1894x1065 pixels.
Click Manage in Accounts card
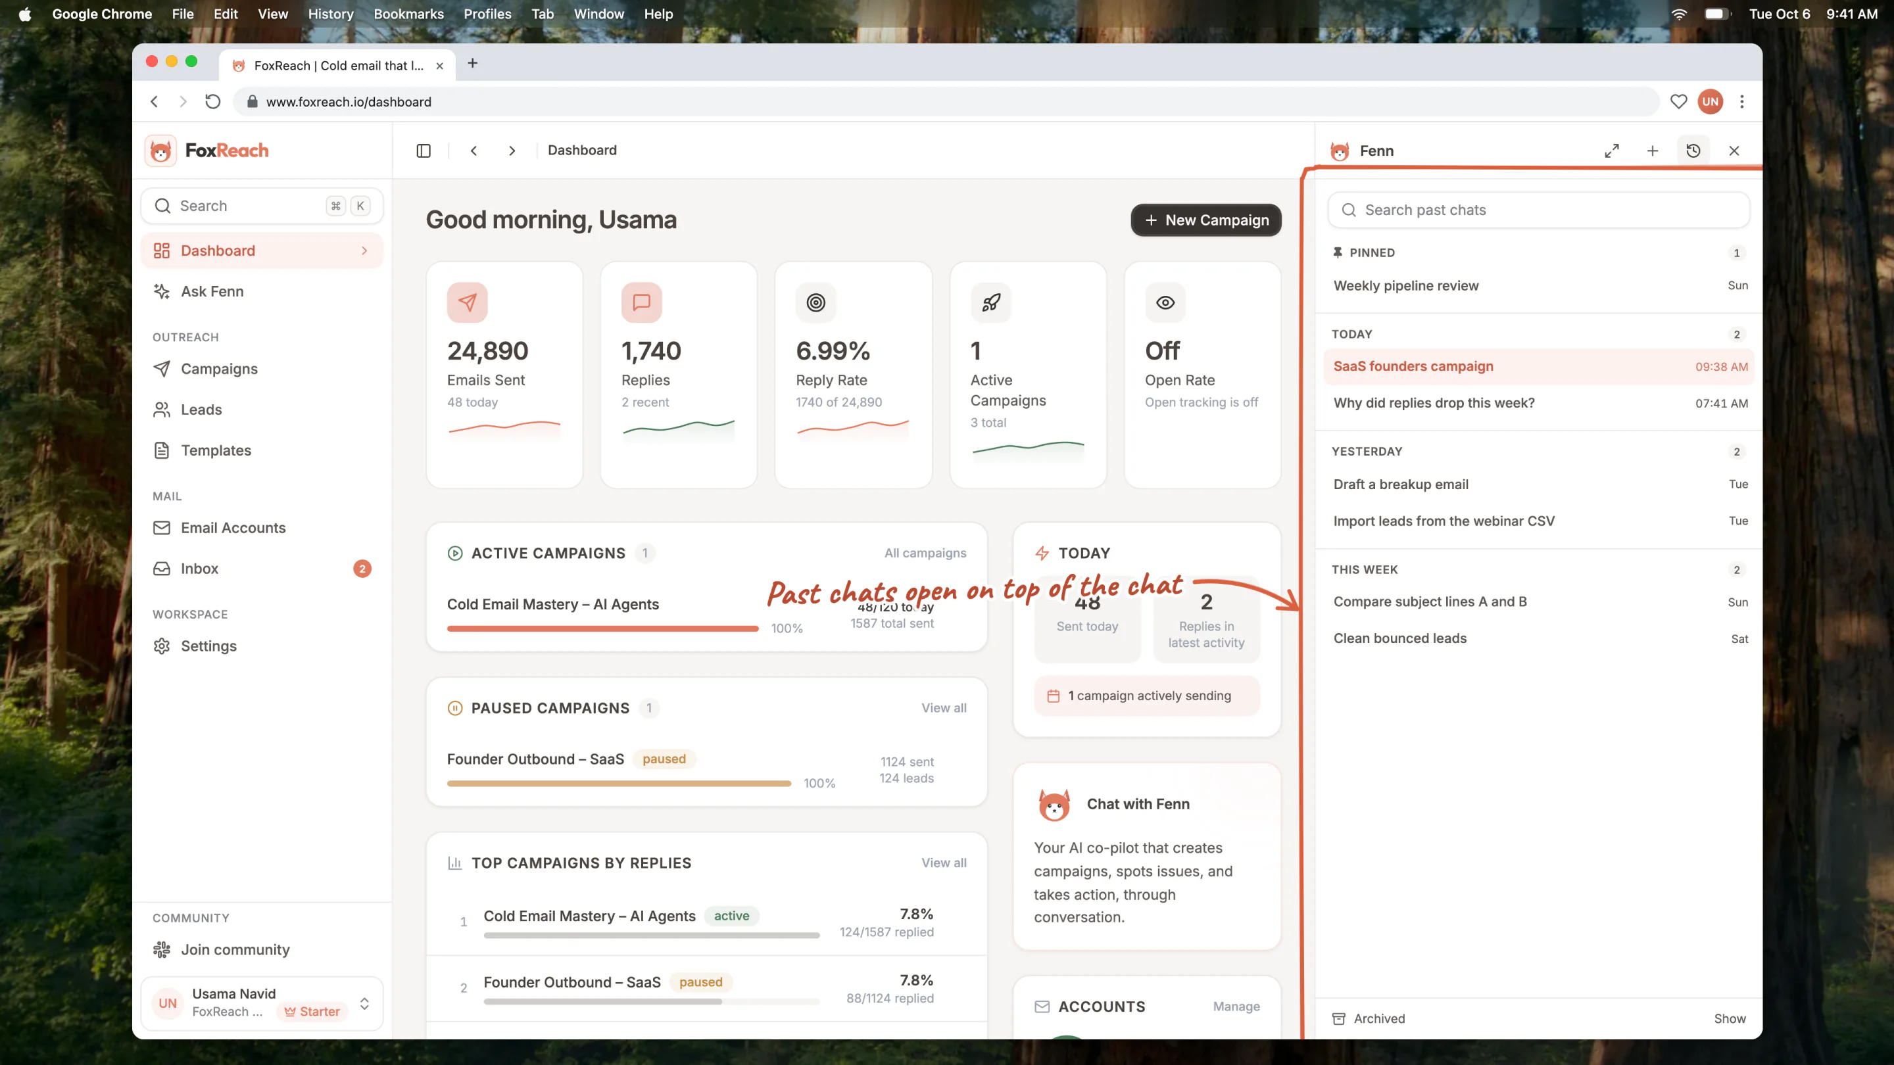(1236, 1007)
